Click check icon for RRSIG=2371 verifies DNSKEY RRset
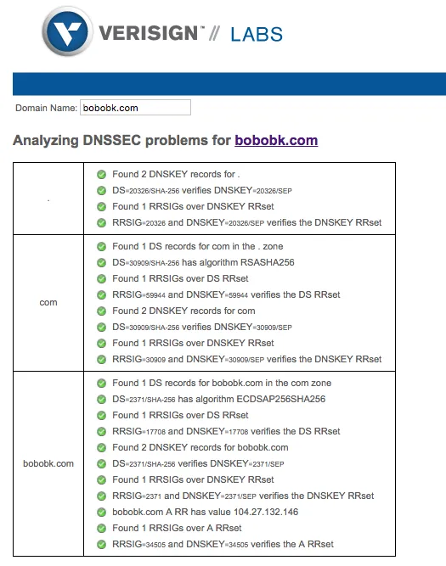Image resolution: width=446 pixels, height=566 pixels. click(102, 496)
